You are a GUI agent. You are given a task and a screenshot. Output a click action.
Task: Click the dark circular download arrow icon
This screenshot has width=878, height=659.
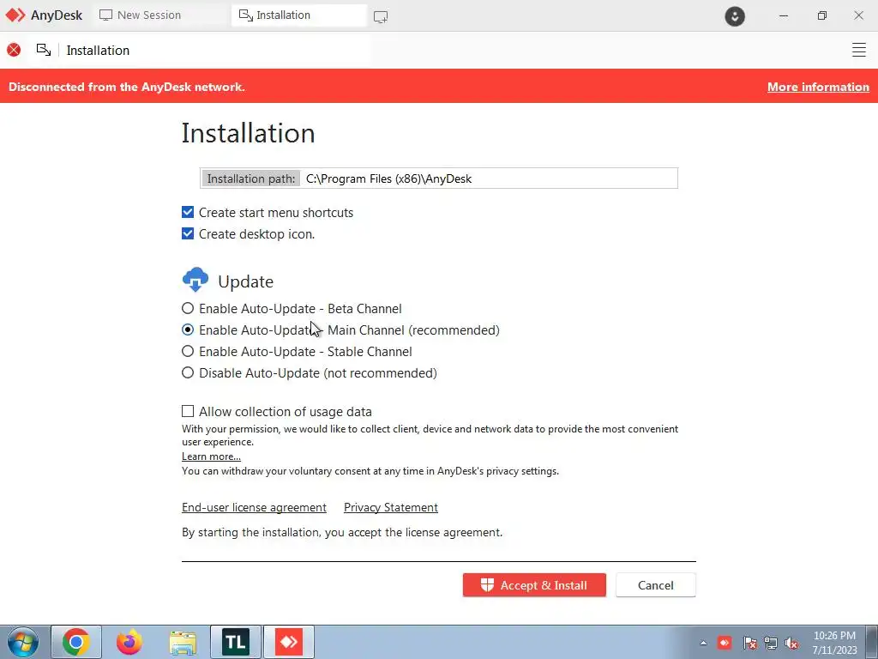pyautogui.click(x=735, y=15)
